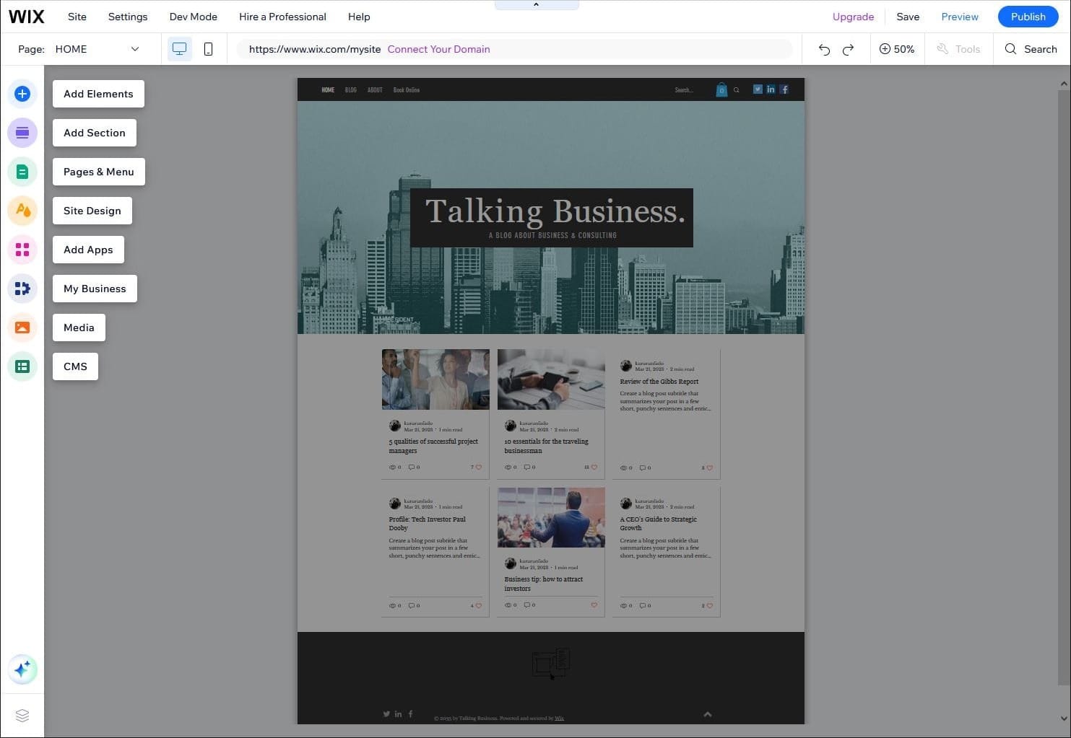The image size is (1071, 738).
Task: Click the Undo arrow
Action: 824,49
